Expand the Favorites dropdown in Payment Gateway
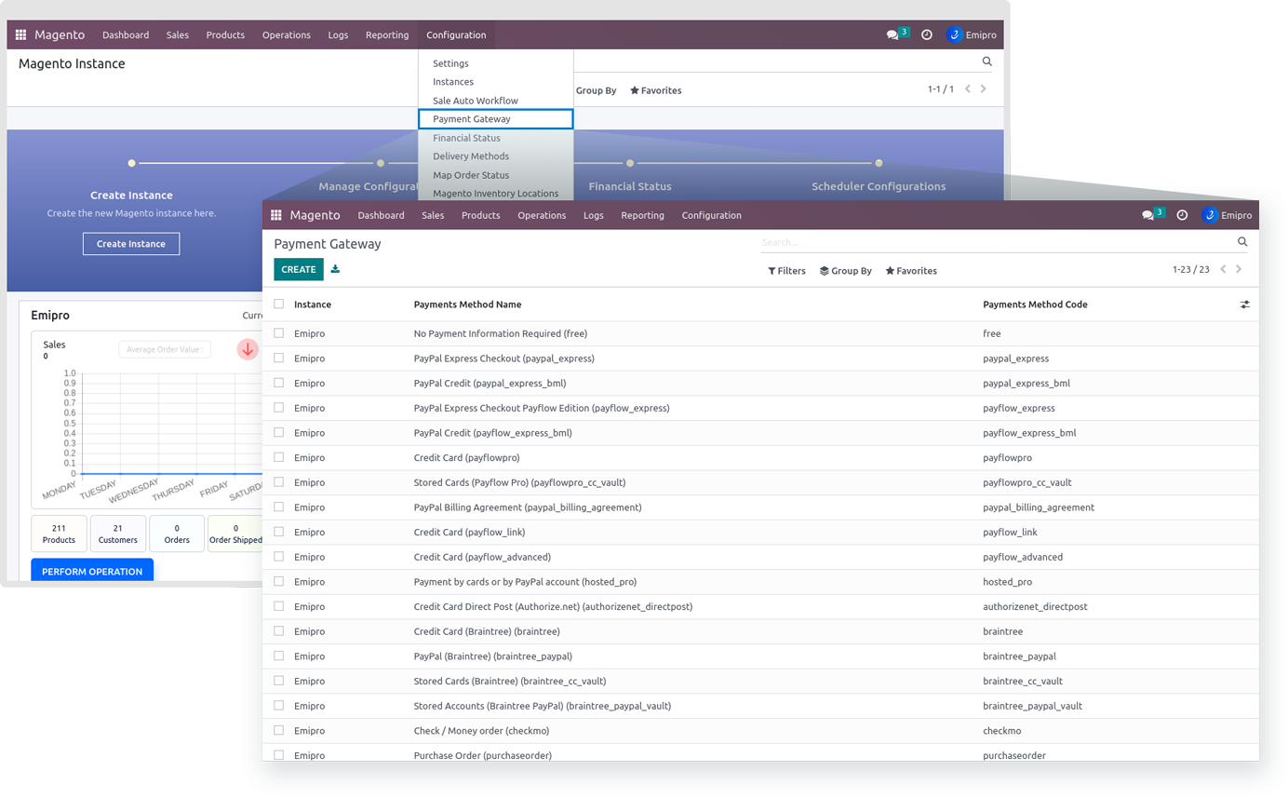Image resolution: width=1288 pixels, height=798 pixels. coord(911,271)
